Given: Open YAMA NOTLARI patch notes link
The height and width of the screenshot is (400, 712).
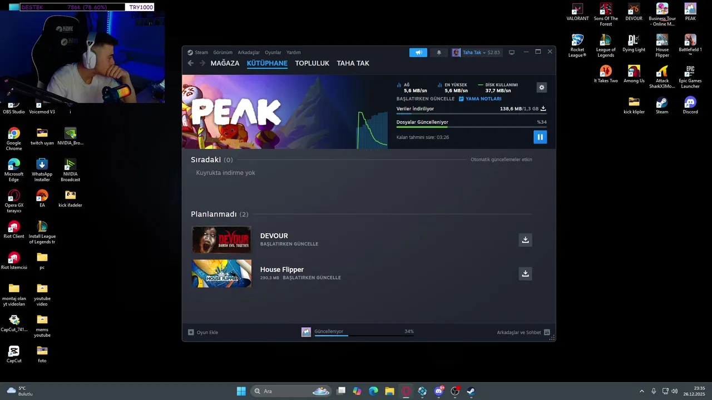Looking at the screenshot, I should (x=480, y=99).
